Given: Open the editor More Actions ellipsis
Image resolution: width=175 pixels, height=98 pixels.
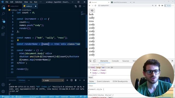Looking at the screenshot, I should 84,6.
